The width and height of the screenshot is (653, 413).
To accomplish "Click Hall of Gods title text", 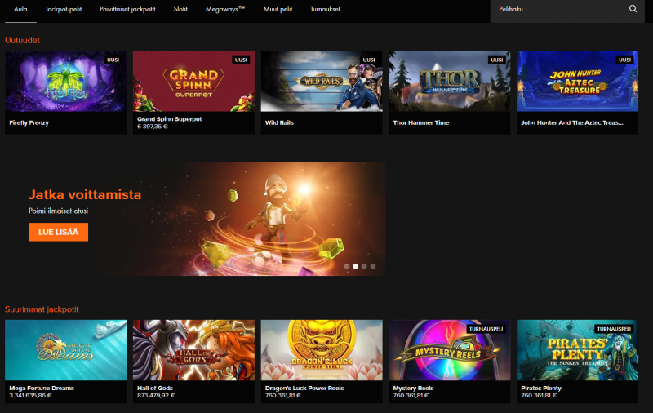I will click(155, 388).
